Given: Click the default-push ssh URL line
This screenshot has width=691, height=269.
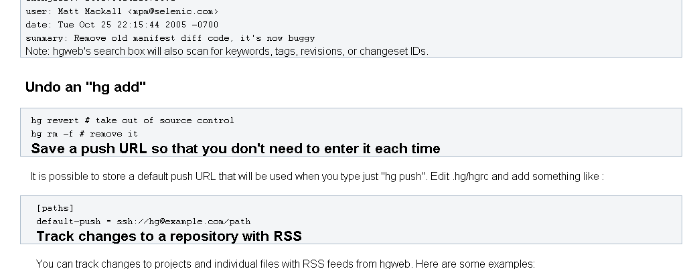Looking at the screenshot, I should pos(143,221).
